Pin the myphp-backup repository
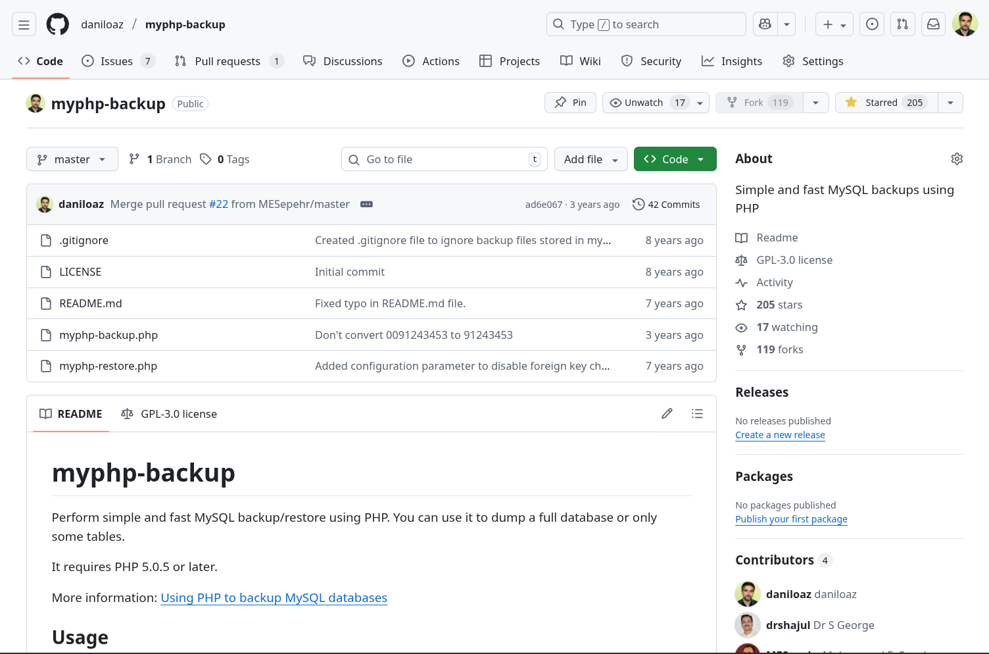989x654 pixels. coord(569,102)
